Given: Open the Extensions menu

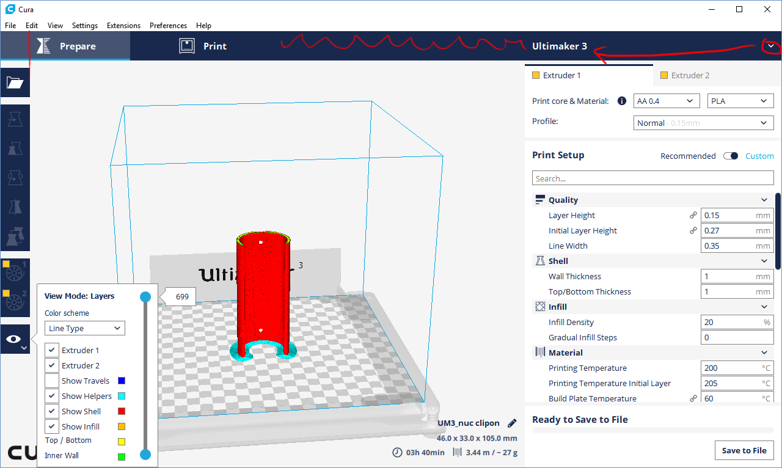Looking at the screenshot, I should click(123, 25).
